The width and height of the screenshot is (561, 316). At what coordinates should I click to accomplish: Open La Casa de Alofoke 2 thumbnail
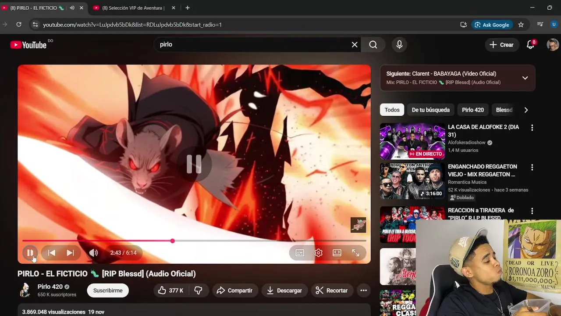pyautogui.click(x=412, y=141)
